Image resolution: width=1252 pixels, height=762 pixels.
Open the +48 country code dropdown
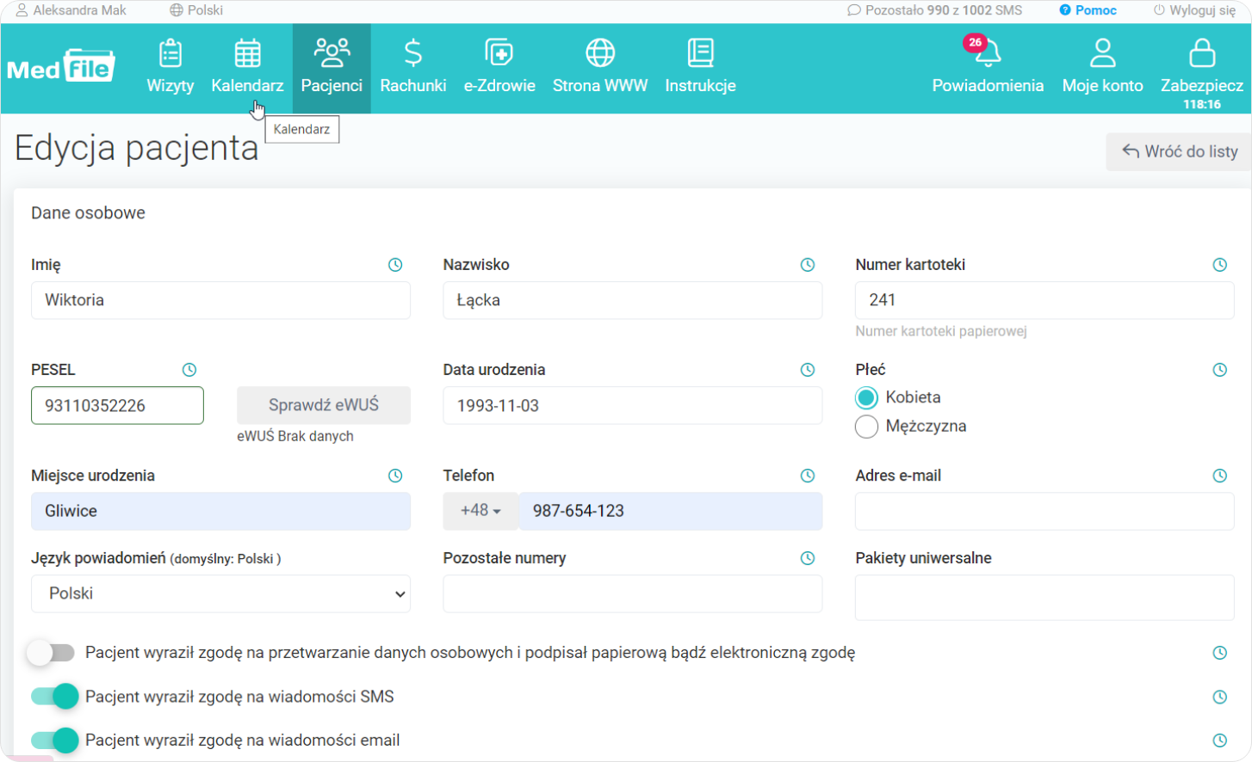(480, 511)
